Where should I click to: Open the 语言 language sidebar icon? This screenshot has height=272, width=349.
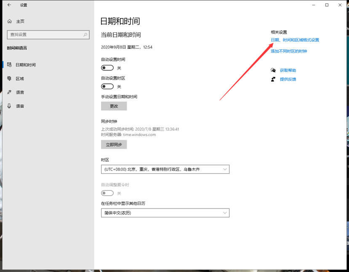9,92
